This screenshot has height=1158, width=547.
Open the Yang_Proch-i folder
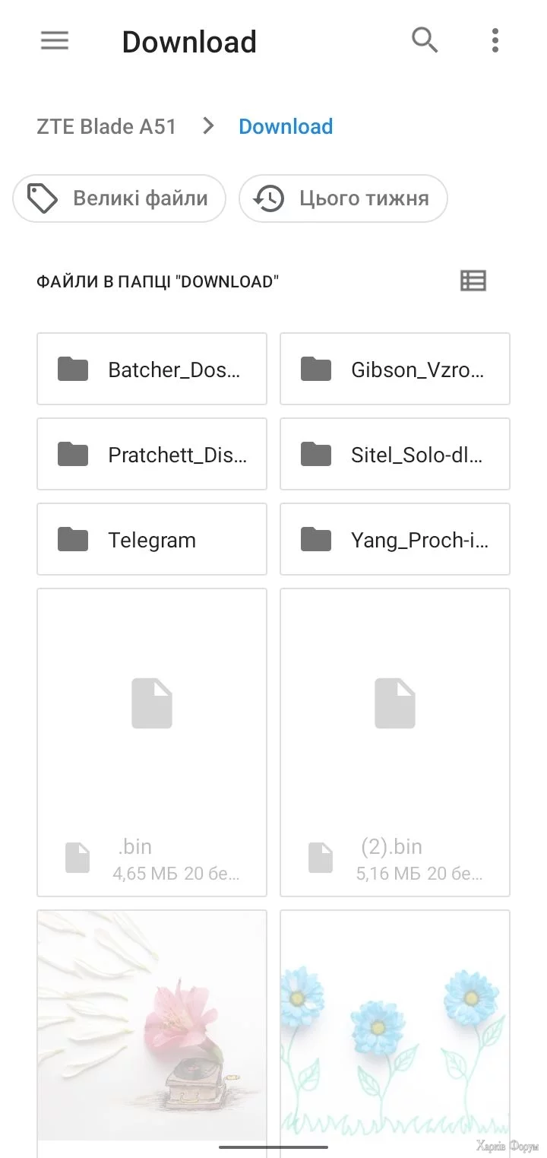click(x=395, y=540)
